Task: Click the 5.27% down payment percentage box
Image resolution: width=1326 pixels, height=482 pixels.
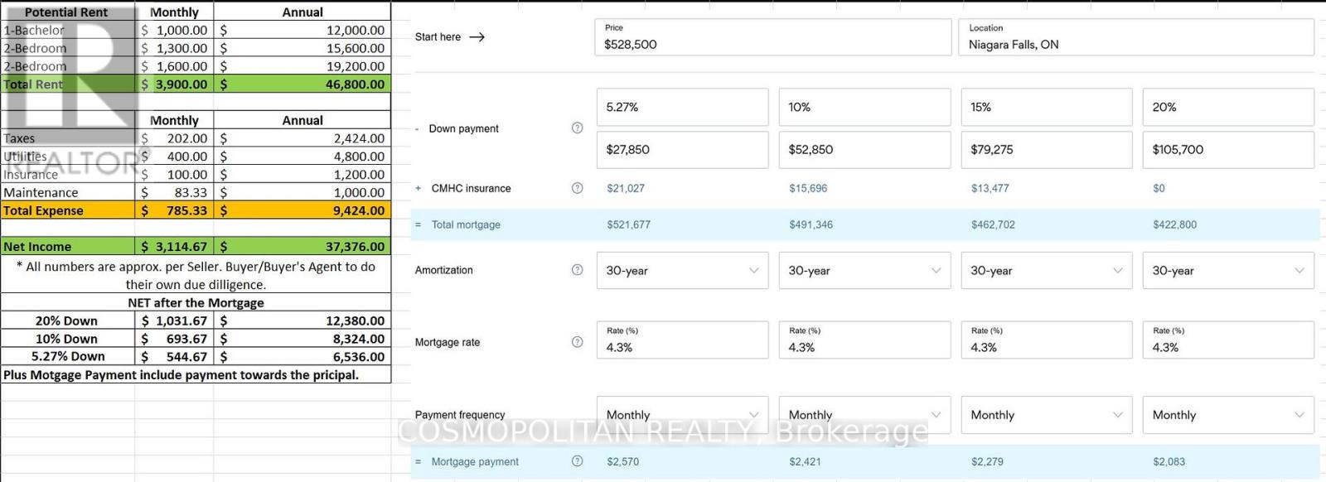Action: 682,108
